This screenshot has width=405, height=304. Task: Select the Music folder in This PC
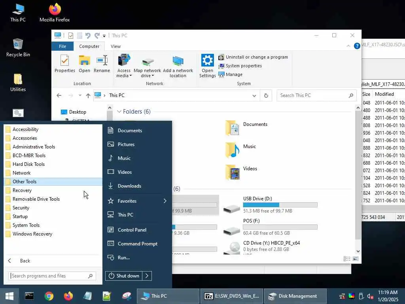pos(241,150)
